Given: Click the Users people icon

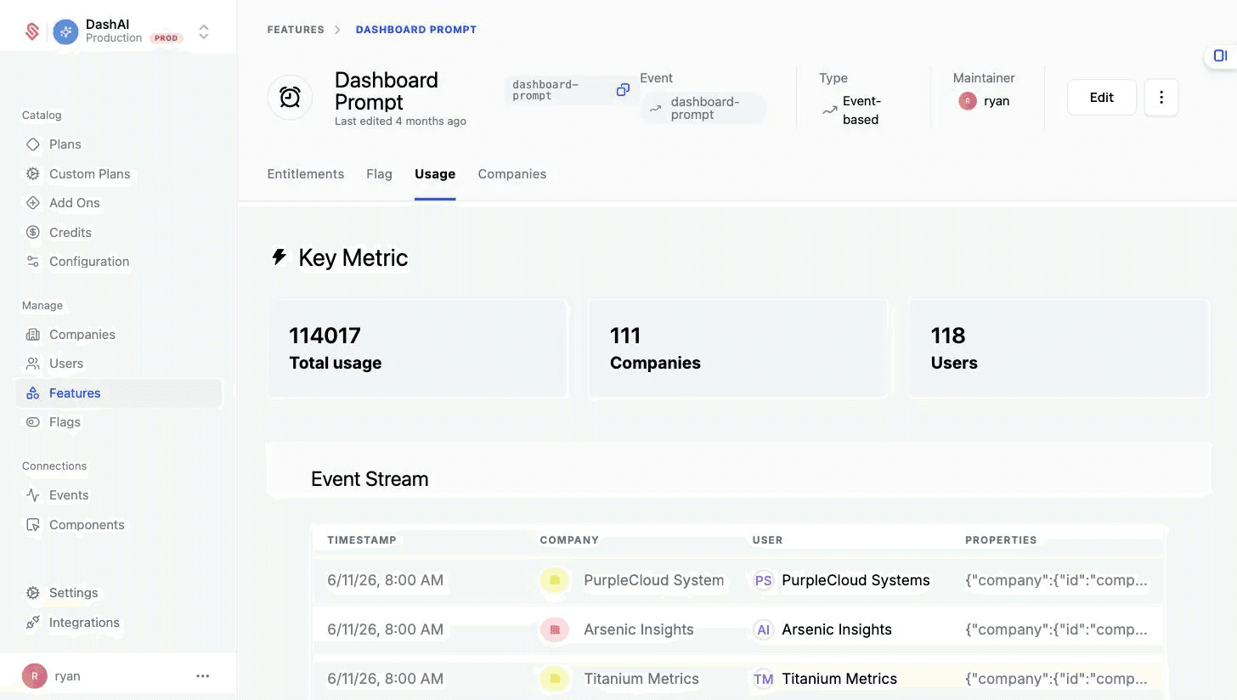Looking at the screenshot, I should coord(33,364).
